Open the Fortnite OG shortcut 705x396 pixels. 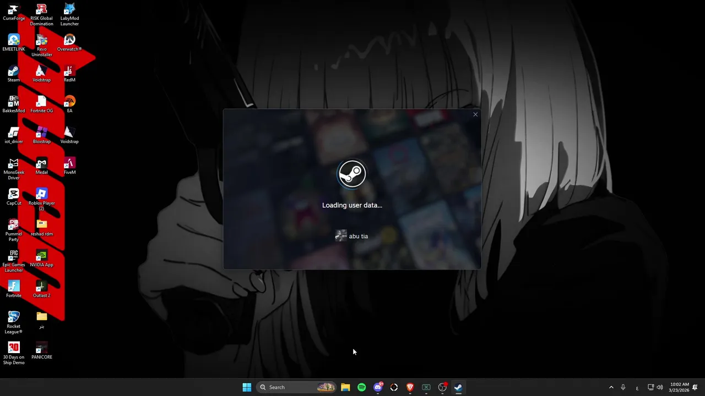[x=41, y=105]
